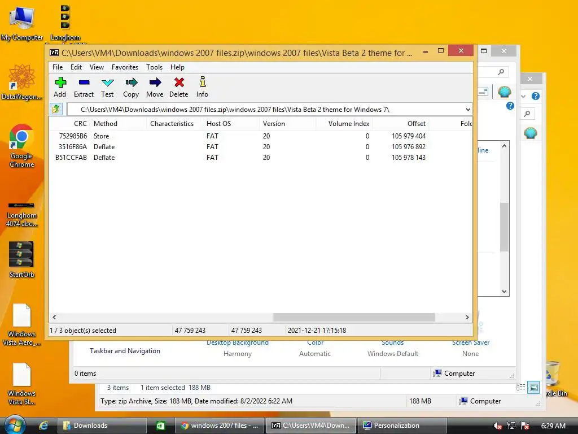The width and height of the screenshot is (578, 434).
Task: Click the muted volume tray icon
Action: tap(497, 426)
